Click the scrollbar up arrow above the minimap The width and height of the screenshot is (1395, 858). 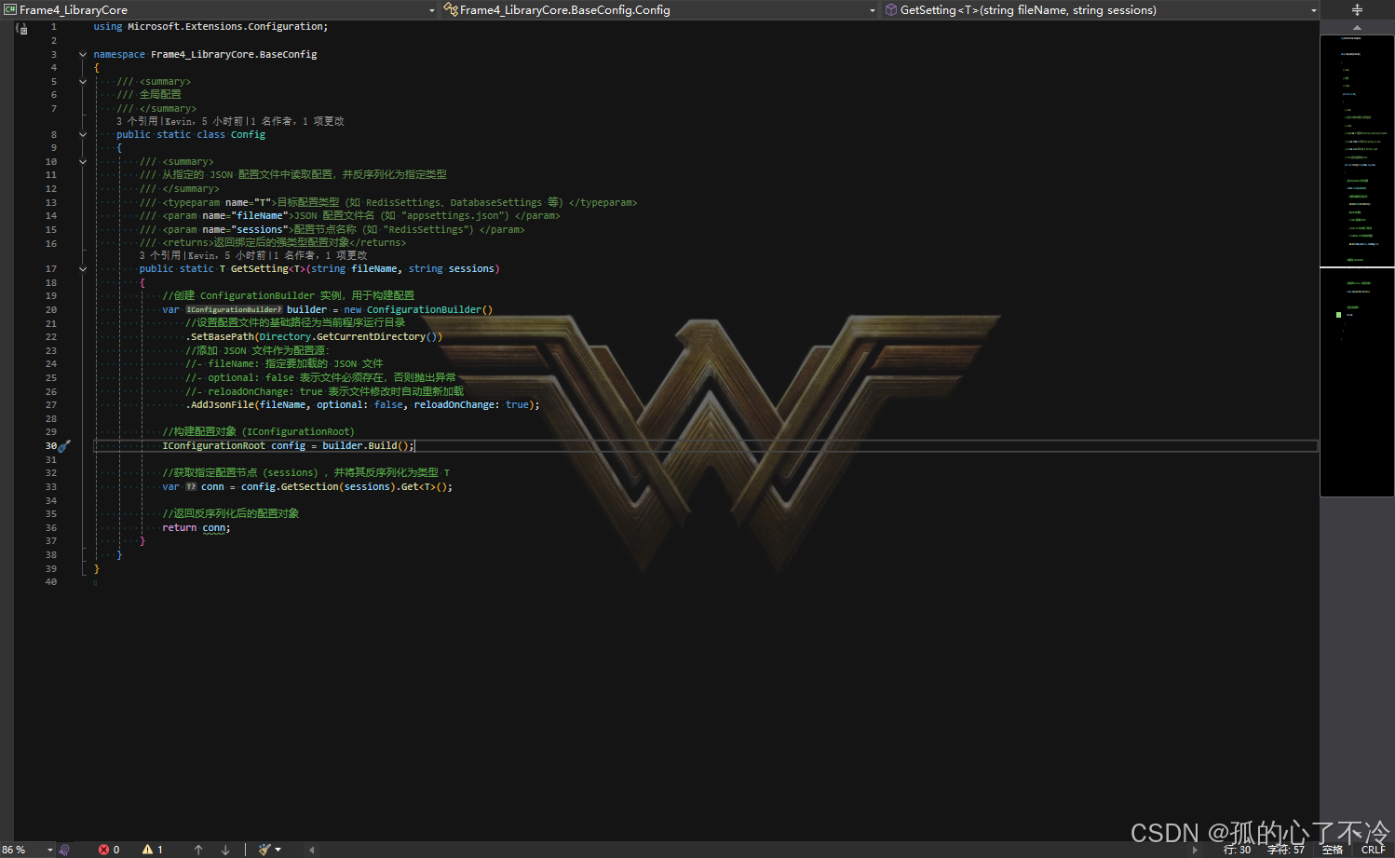click(x=1357, y=28)
